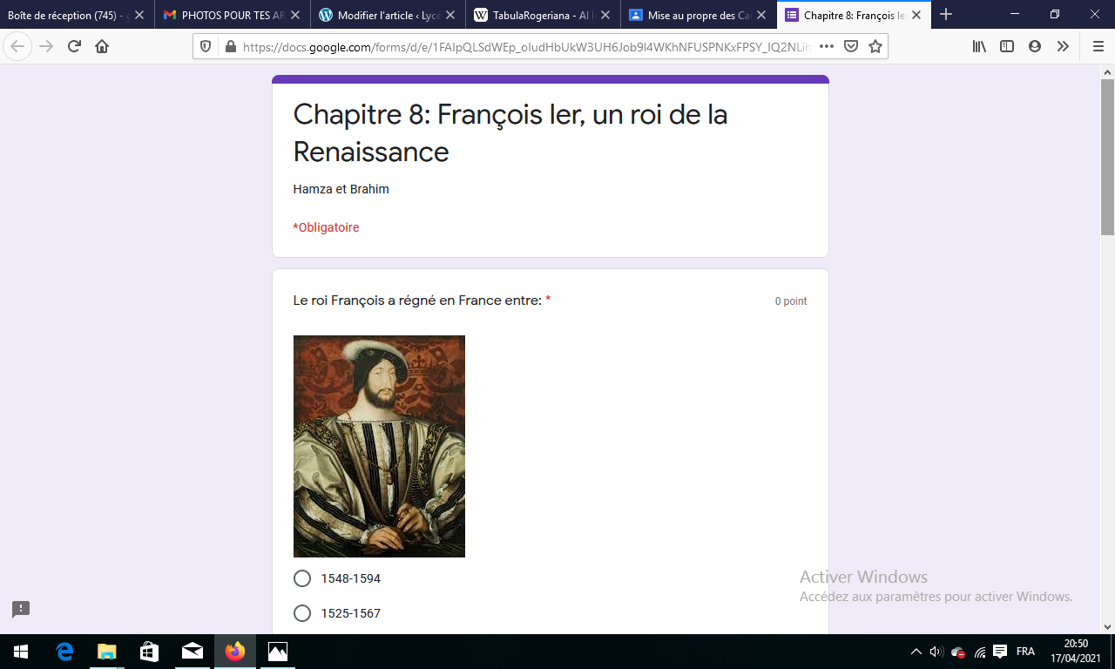Open the volume control icon
Viewport: 1115px width, 669px height.
(x=936, y=652)
